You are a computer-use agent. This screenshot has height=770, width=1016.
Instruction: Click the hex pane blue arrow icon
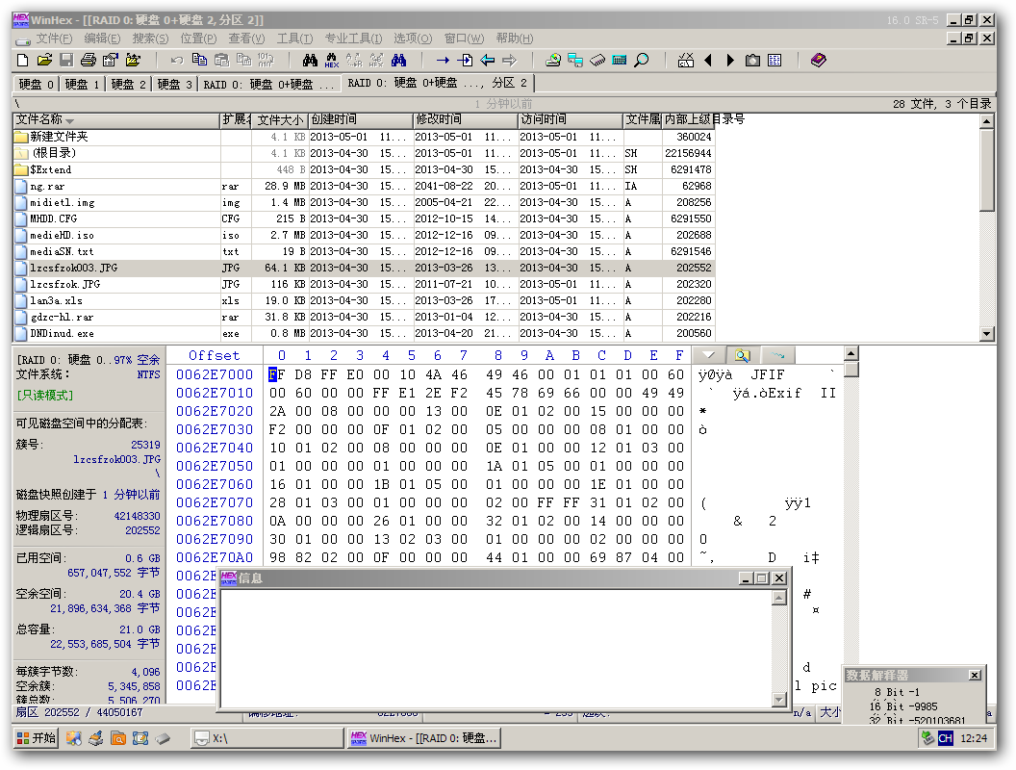(x=777, y=355)
